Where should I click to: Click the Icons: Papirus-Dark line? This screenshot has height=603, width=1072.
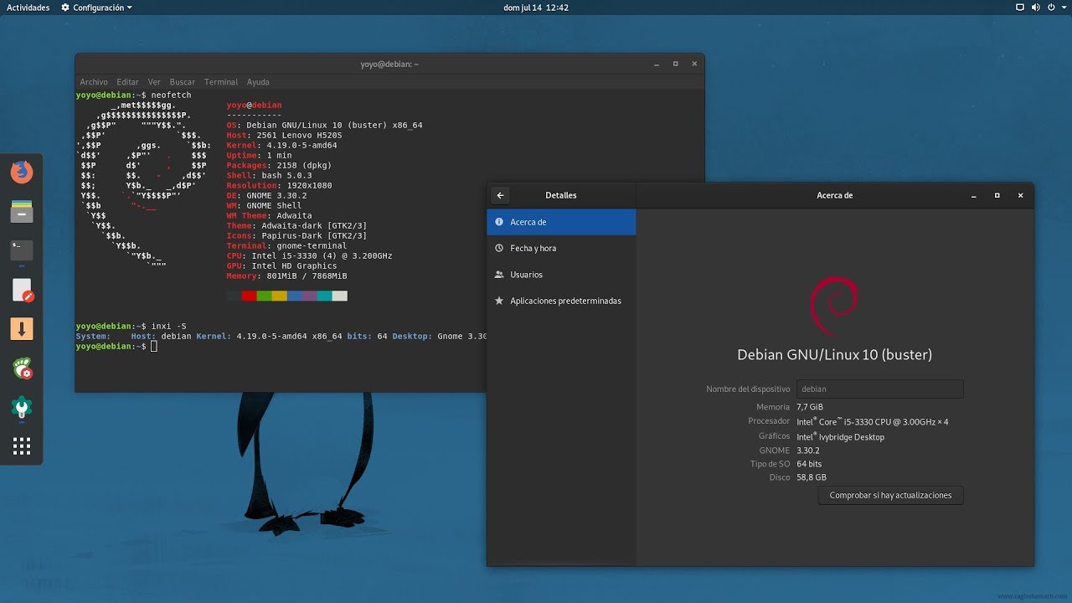point(296,236)
